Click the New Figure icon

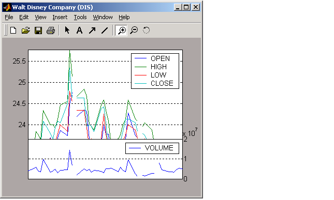point(13,30)
